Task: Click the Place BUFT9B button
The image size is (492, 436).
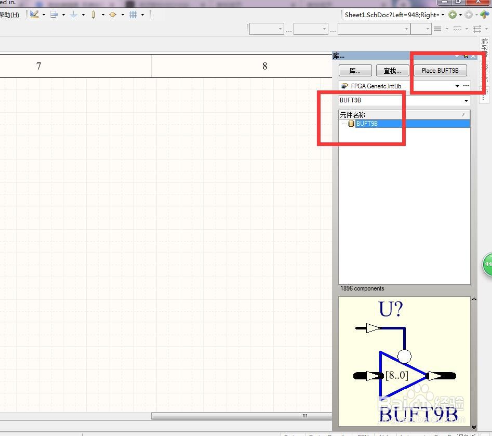Action: (x=440, y=70)
